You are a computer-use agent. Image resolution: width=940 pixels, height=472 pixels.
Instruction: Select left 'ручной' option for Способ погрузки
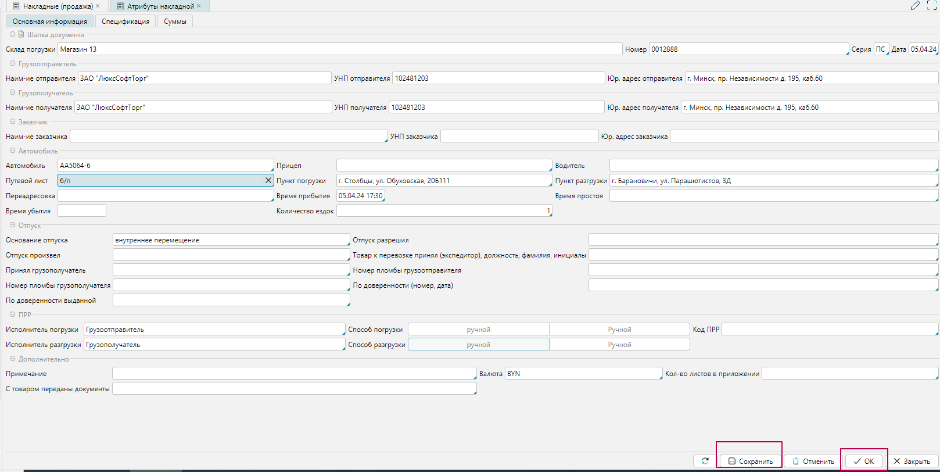pyautogui.click(x=478, y=330)
